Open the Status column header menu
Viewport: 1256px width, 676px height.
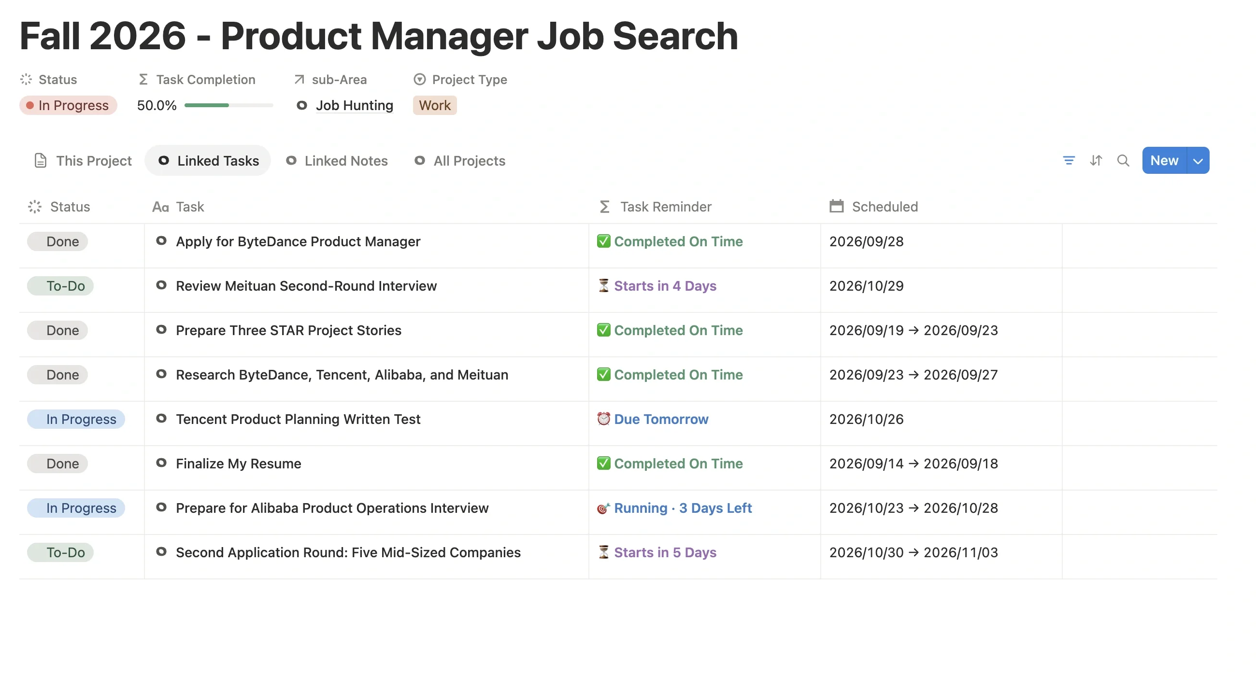[x=59, y=207]
